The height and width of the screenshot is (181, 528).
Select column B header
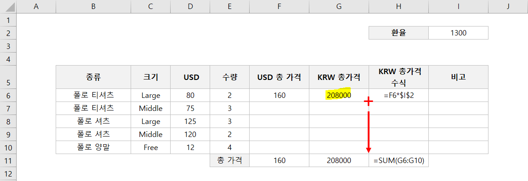point(93,7)
